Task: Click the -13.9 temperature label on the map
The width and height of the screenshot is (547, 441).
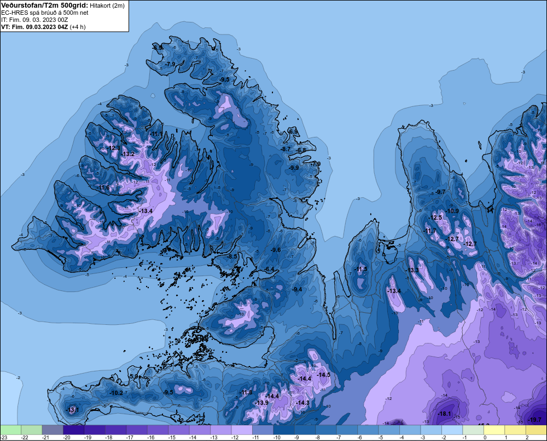Action: pos(261,403)
